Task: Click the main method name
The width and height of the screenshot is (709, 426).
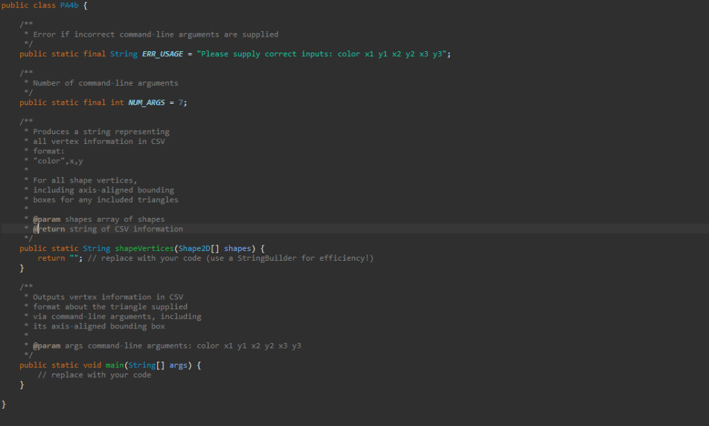Action: click(115, 365)
